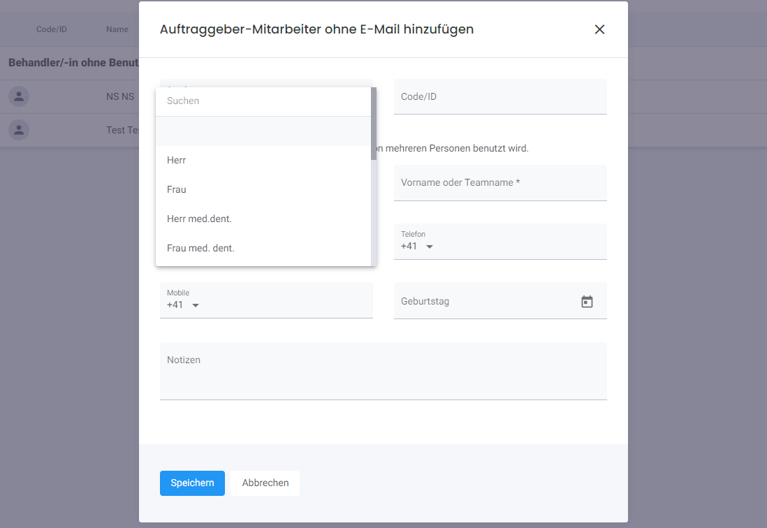Viewport: 767px width, 528px height.
Task: Click the Abbrechen button
Action: coord(265,483)
